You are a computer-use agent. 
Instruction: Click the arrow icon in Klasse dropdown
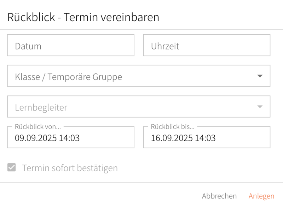(x=260, y=76)
